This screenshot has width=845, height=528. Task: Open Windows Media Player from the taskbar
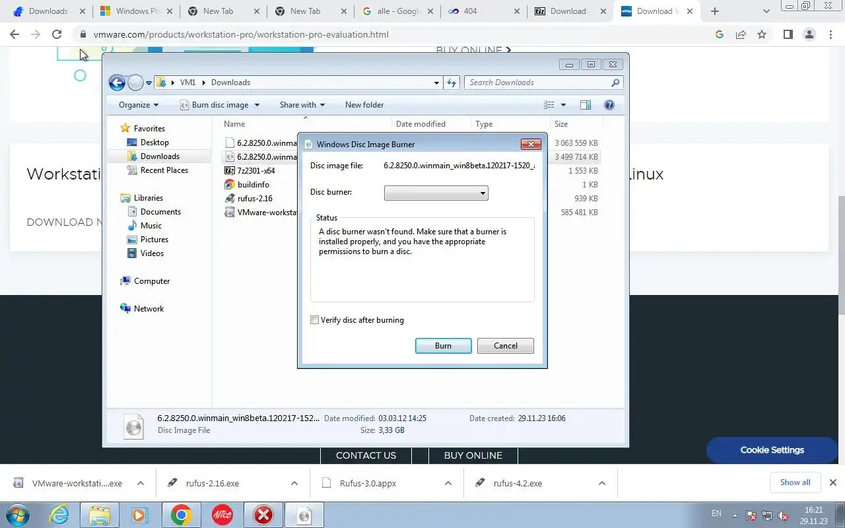[140, 515]
